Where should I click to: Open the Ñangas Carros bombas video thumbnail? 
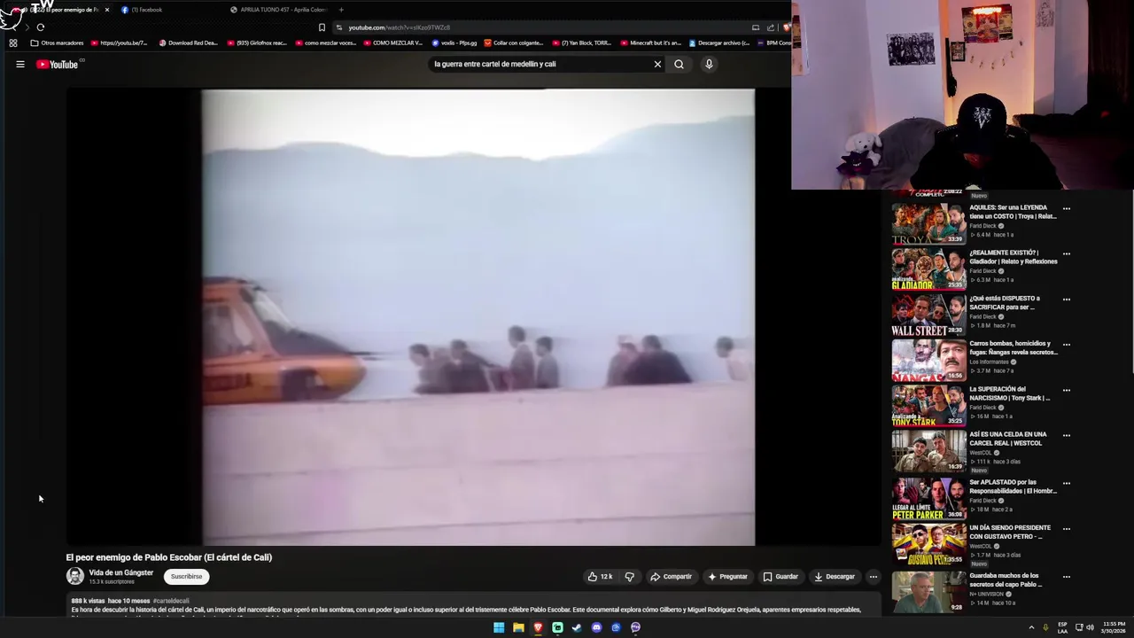click(928, 359)
